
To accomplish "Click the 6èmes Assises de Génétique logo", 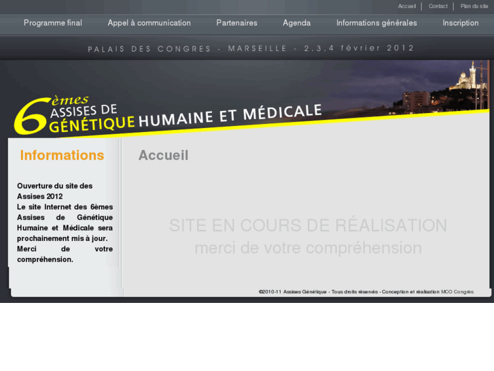I will [x=75, y=115].
